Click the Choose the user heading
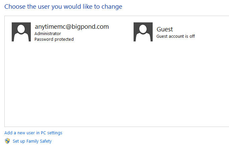 (x=63, y=7)
